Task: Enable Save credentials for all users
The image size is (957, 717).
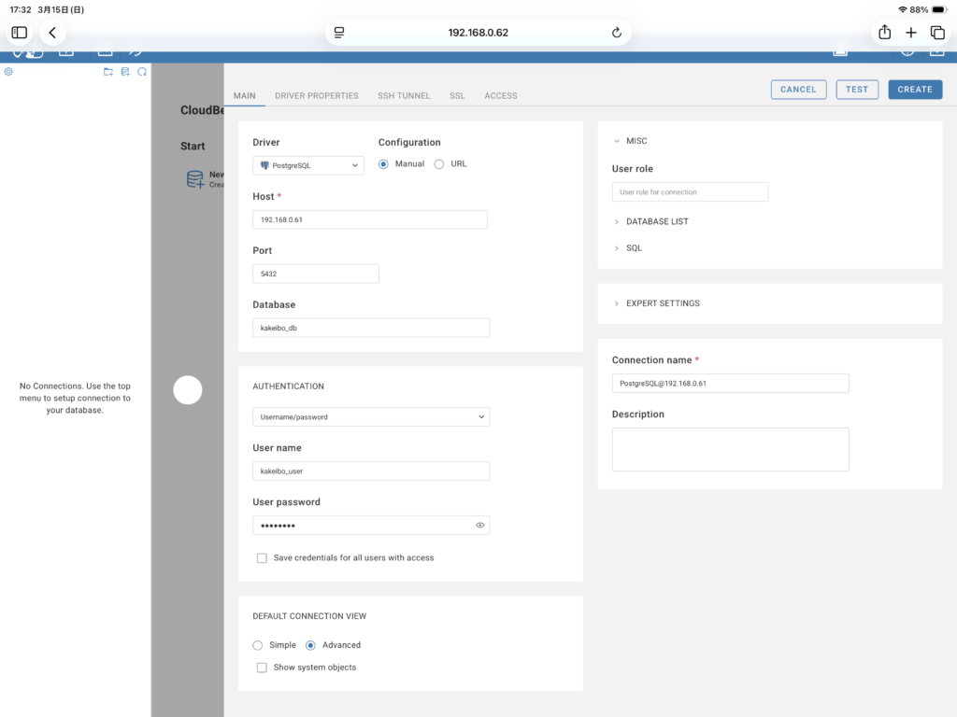Action: 262,558
